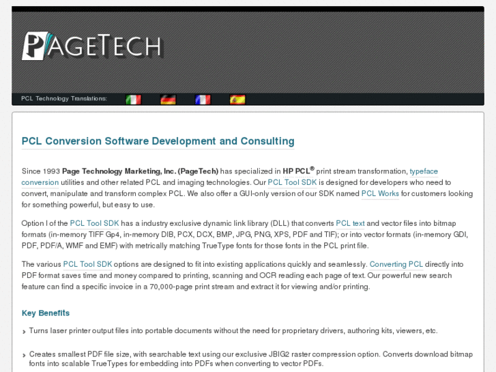Click the bullet arrow beside 'Turns laser printer output'
496x372 pixels.
coord(24,332)
